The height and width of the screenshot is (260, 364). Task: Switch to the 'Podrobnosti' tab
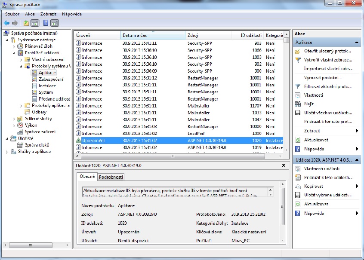click(111, 177)
